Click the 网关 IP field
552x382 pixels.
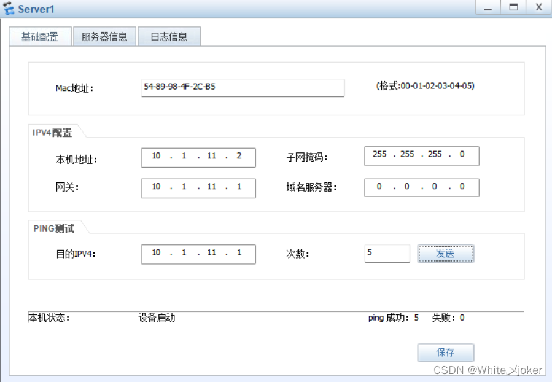[198, 189]
